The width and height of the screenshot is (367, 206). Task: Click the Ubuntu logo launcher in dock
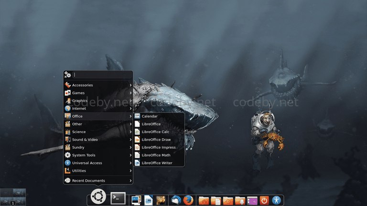click(98, 196)
